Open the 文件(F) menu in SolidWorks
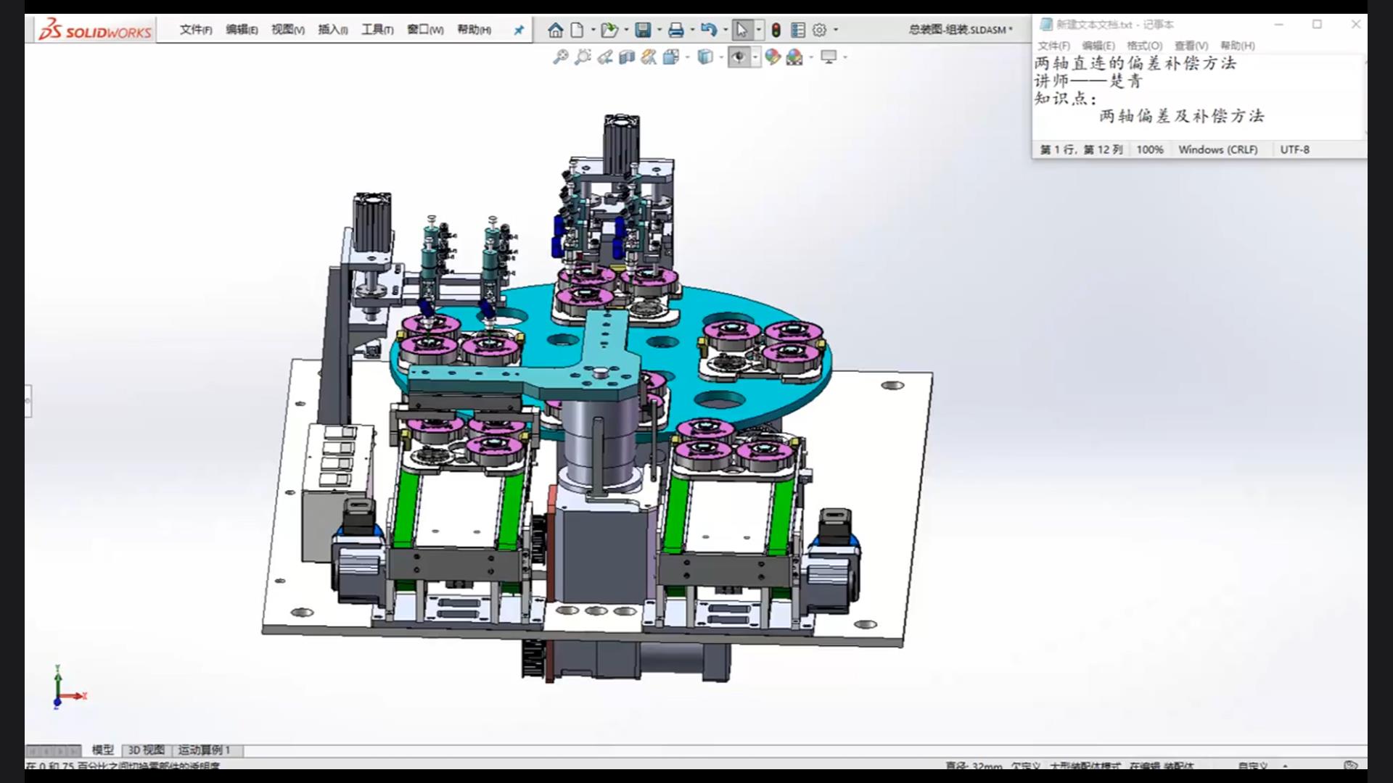Viewport: 1393px width, 783px height. (196, 30)
